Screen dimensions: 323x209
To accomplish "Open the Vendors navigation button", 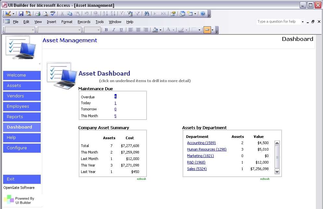I will click(x=22, y=96).
